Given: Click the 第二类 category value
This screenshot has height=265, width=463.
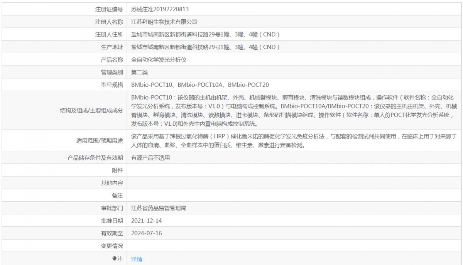Looking at the screenshot, I should (139, 73).
